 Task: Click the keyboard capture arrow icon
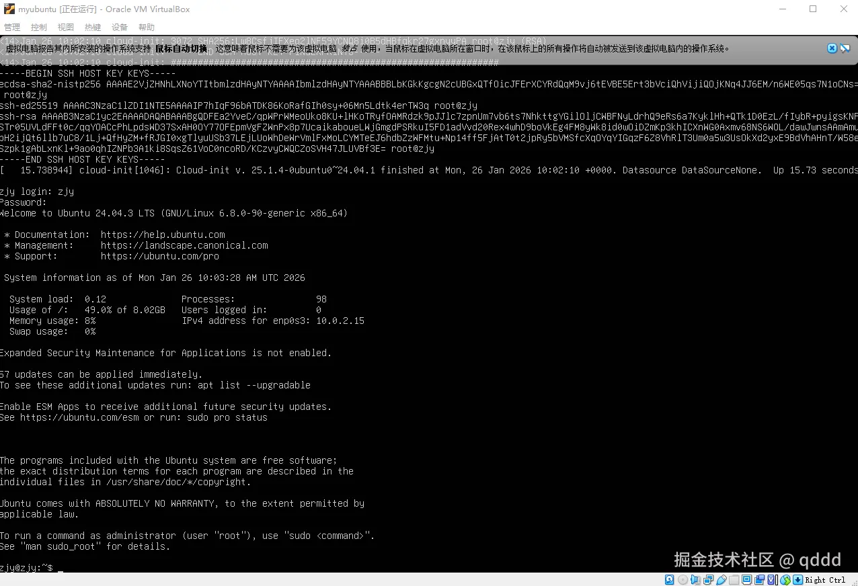coord(797,579)
